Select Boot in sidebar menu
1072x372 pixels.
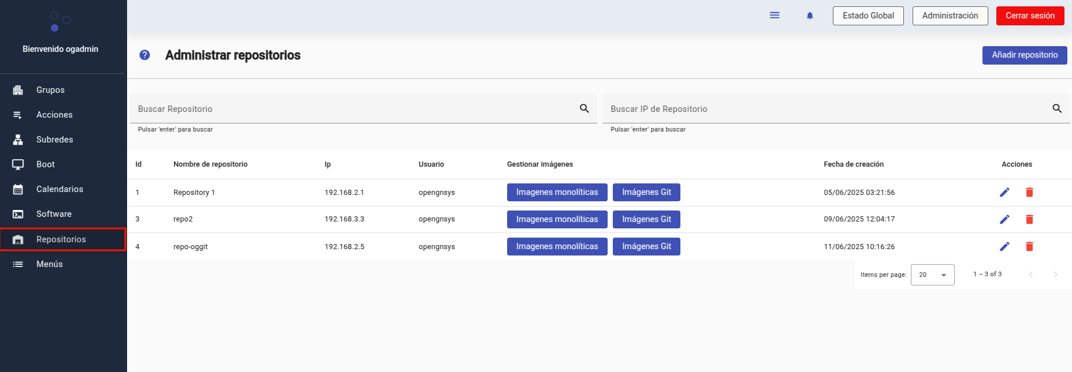[x=45, y=164]
